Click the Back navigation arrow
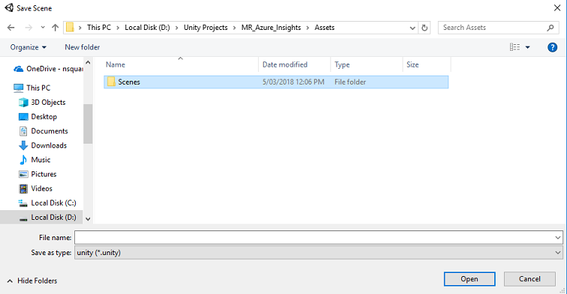 click(10, 28)
